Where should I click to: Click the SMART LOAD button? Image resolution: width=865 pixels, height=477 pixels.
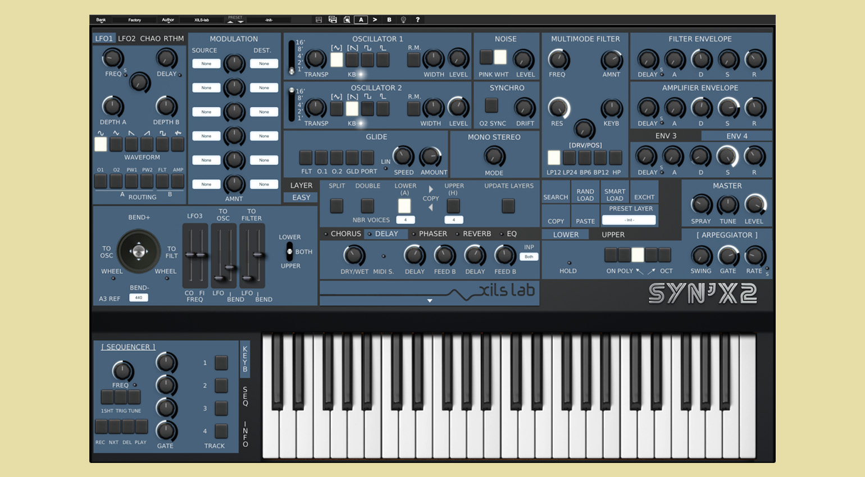click(x=614, y=195)
